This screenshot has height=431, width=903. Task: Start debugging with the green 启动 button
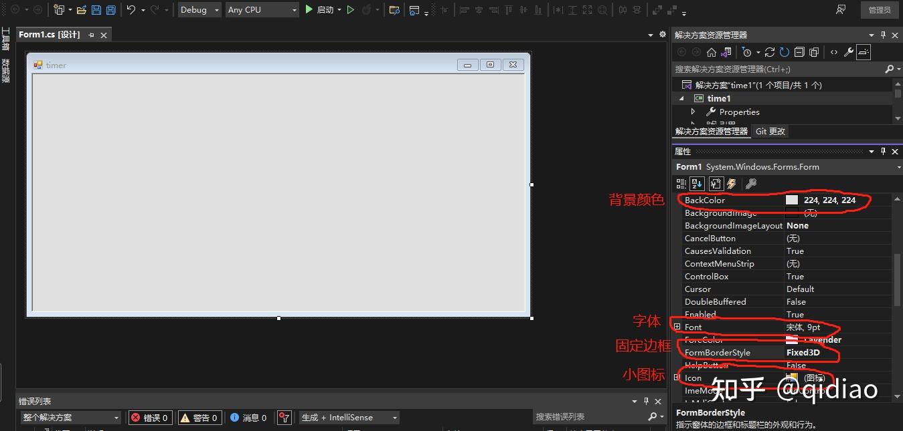coord(319,9)
